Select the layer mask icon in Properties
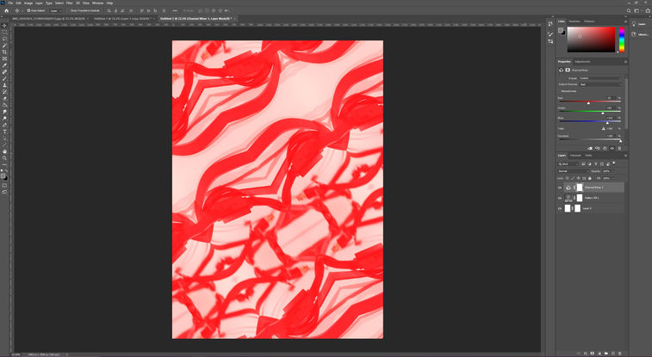The image size is (652, 357). (x=568, y=71)
